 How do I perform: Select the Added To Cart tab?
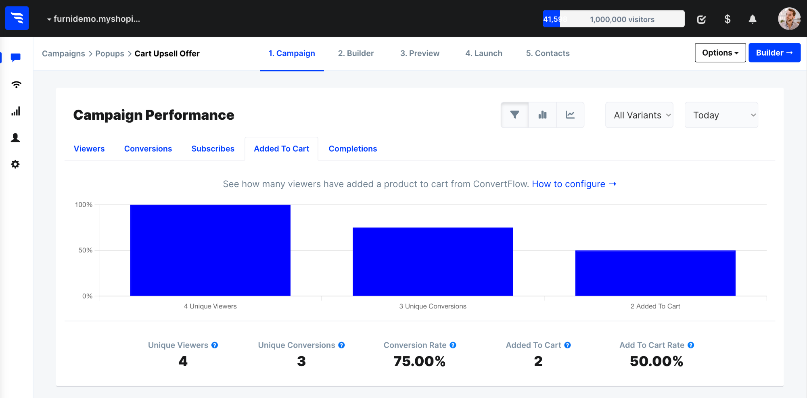pyautogui.click(x=281, y=148)
